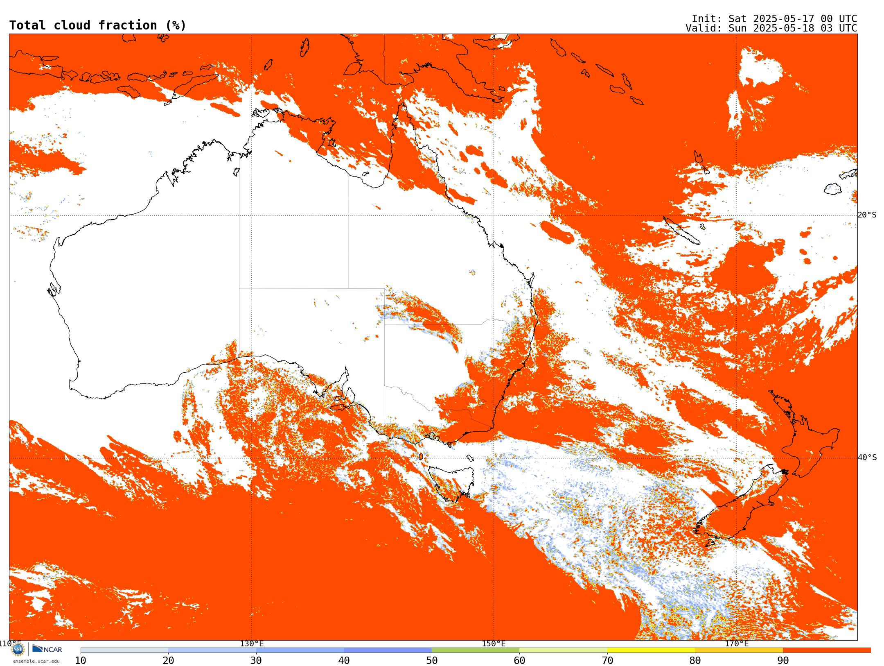884x666 pixels.
Task: Click the colorbar tick label 50
Action: click(432, 661)
